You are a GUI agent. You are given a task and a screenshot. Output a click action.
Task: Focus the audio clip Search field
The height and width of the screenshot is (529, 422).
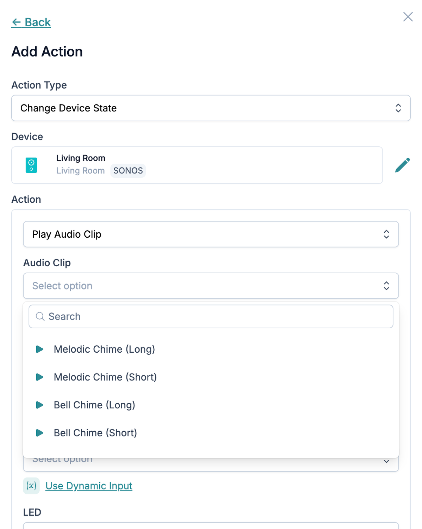click(211, 316)
